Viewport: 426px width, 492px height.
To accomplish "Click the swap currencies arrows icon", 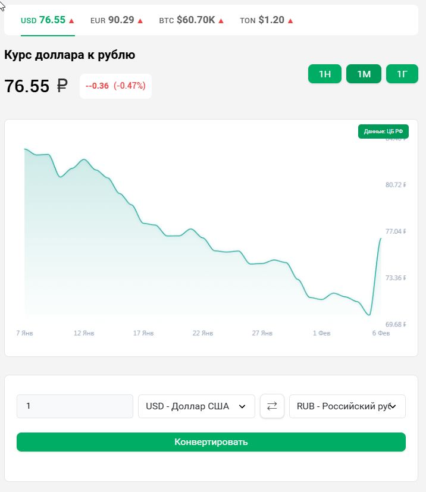I will 272,406.
